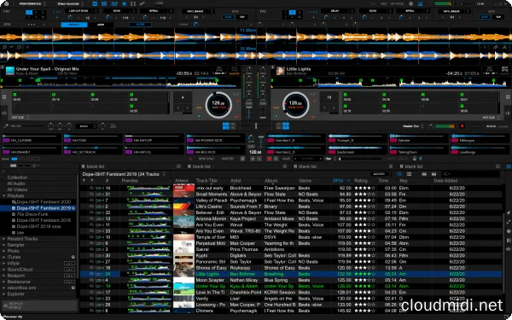The image size is (512, 320).
Task: Open the 2Deck Horizontal layout dropdown
Action: click(x=70, y=4)
